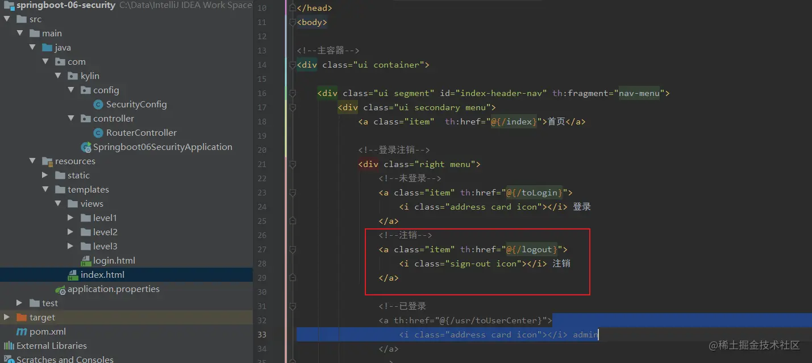
Task: Click the kylin package icon
Action: click(73, 76)
